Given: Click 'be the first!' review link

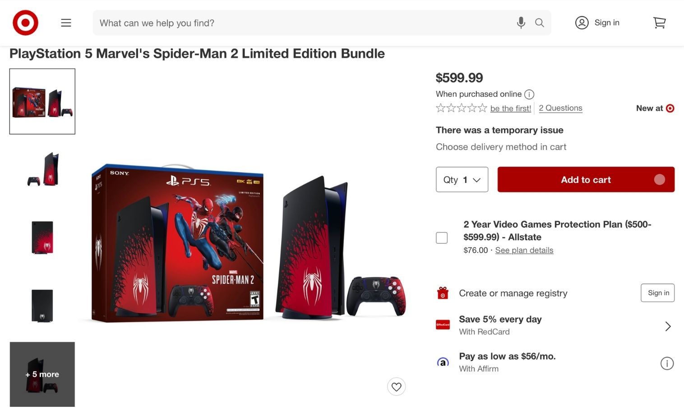Looking at the screenshot, I should [x=510, y=108].
